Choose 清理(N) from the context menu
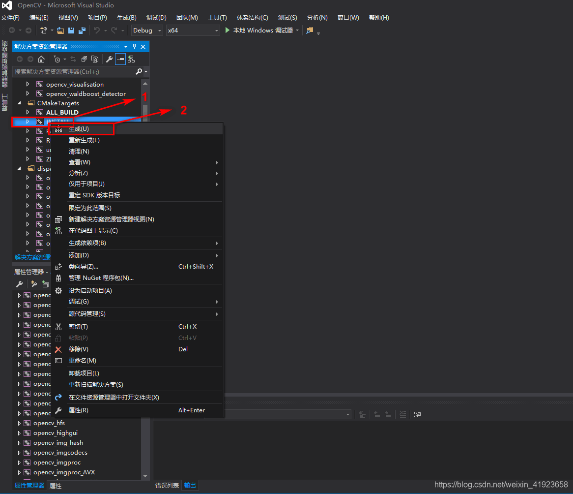 [137, 151]
